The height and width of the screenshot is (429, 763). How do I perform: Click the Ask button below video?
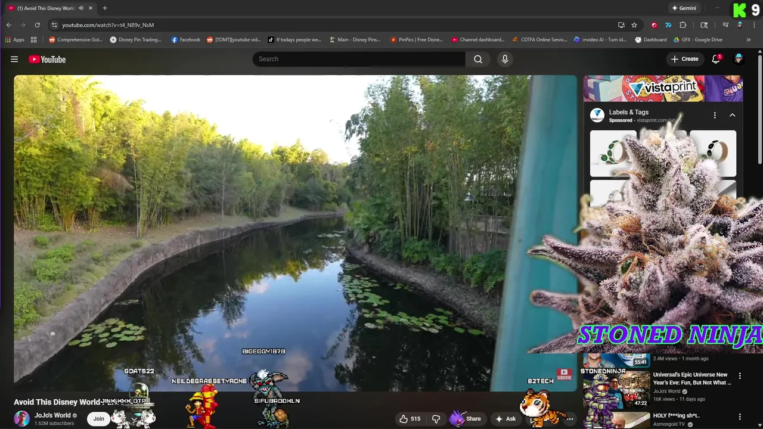[505, 419]
